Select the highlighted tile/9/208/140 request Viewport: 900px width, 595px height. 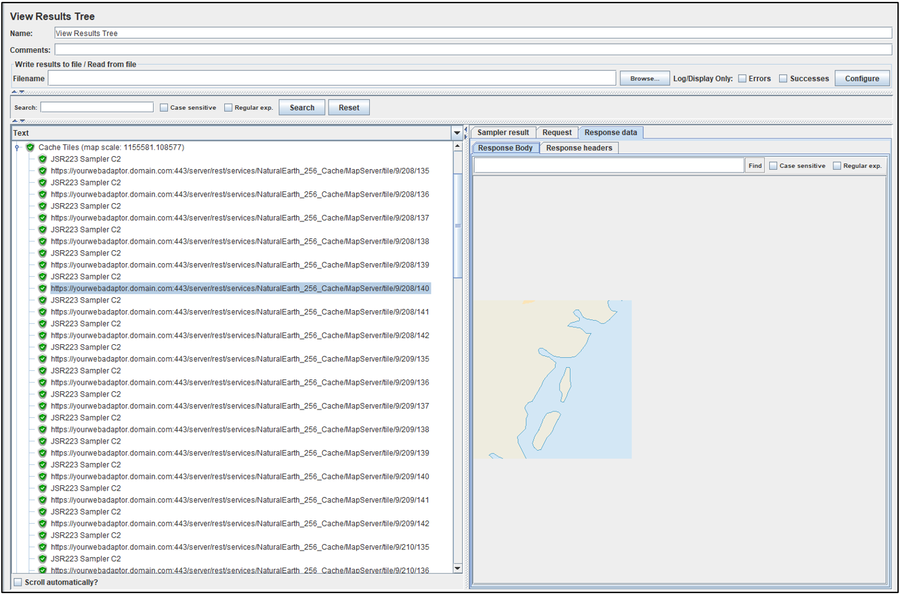click(x=240, y=289)
